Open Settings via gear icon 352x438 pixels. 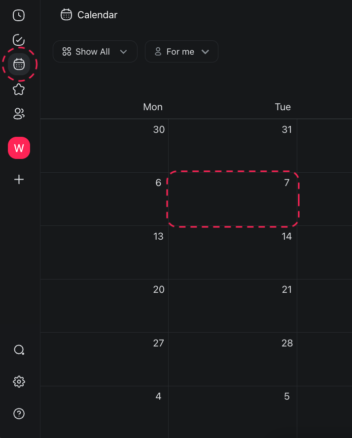click(19, 381)
